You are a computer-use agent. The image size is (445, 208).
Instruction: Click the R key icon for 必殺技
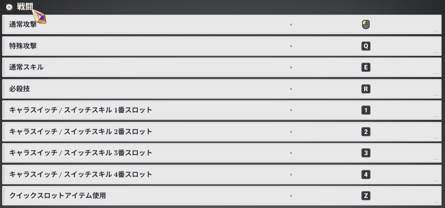366,89
